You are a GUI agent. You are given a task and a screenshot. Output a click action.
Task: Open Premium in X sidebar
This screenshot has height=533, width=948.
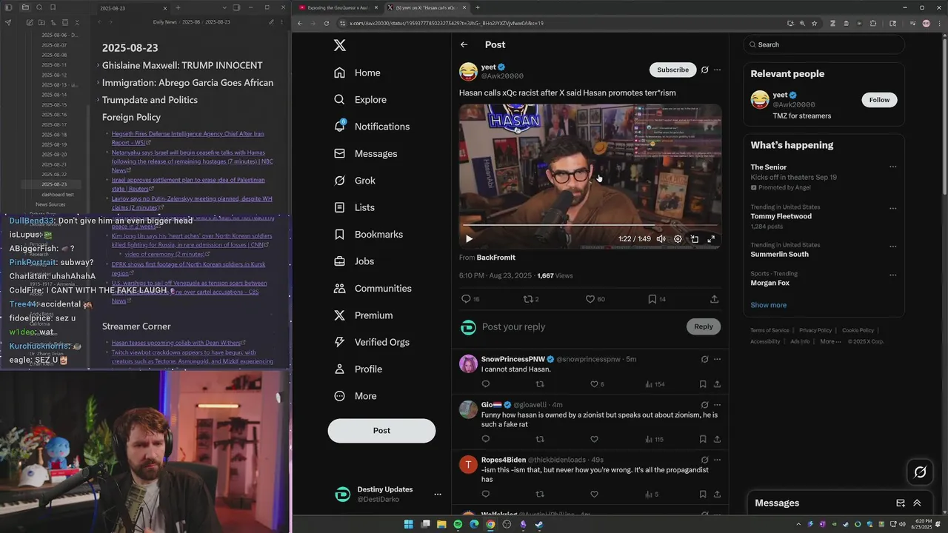(x=363, y=315)
